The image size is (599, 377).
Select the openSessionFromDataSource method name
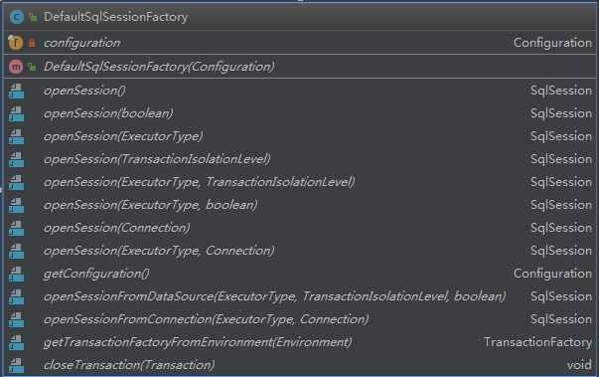[x=275, y=296]
